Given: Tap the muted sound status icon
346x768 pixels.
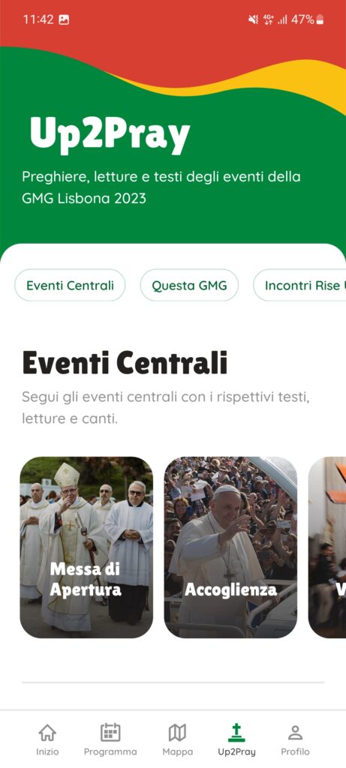Looking at the screenshot, I should [x=253, y=19].
